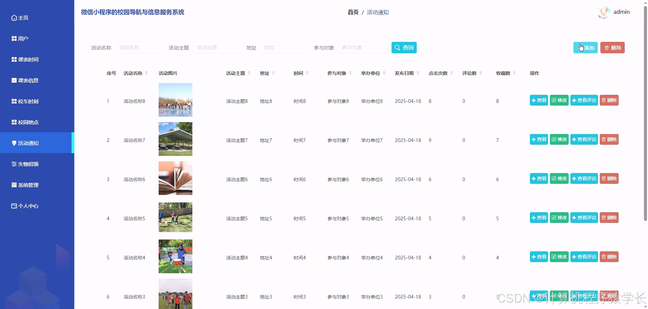Sort by 评论数 column arrows
648x309 pixels.
click(x=481, y=73)
